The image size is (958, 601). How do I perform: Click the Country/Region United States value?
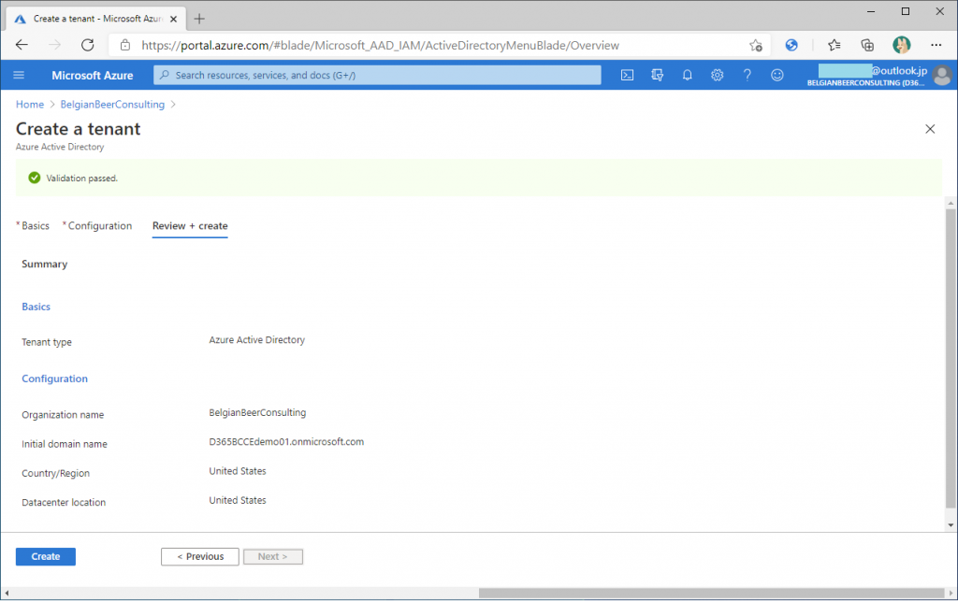tap(238, 471)
